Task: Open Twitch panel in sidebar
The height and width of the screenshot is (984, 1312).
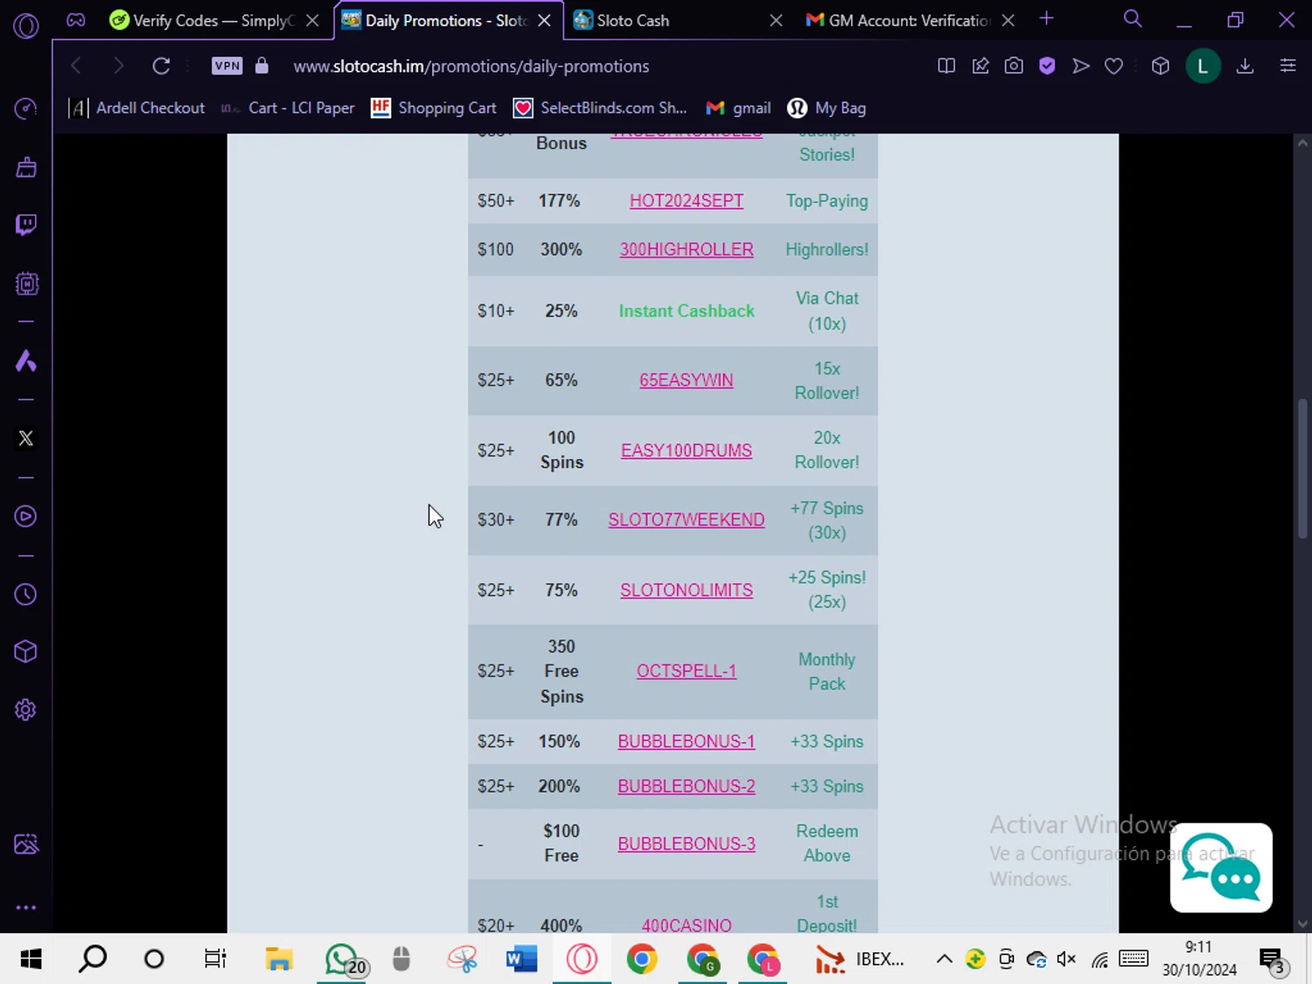Action: [26, 226]
